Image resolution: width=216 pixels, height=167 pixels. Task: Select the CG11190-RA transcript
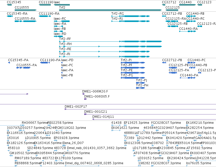pyautogui.click(x=45, y=16)
